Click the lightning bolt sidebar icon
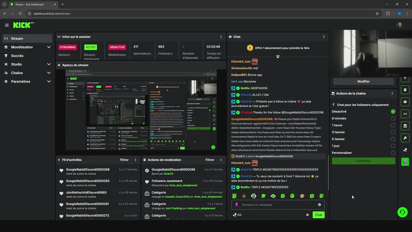 pos(405,78)
